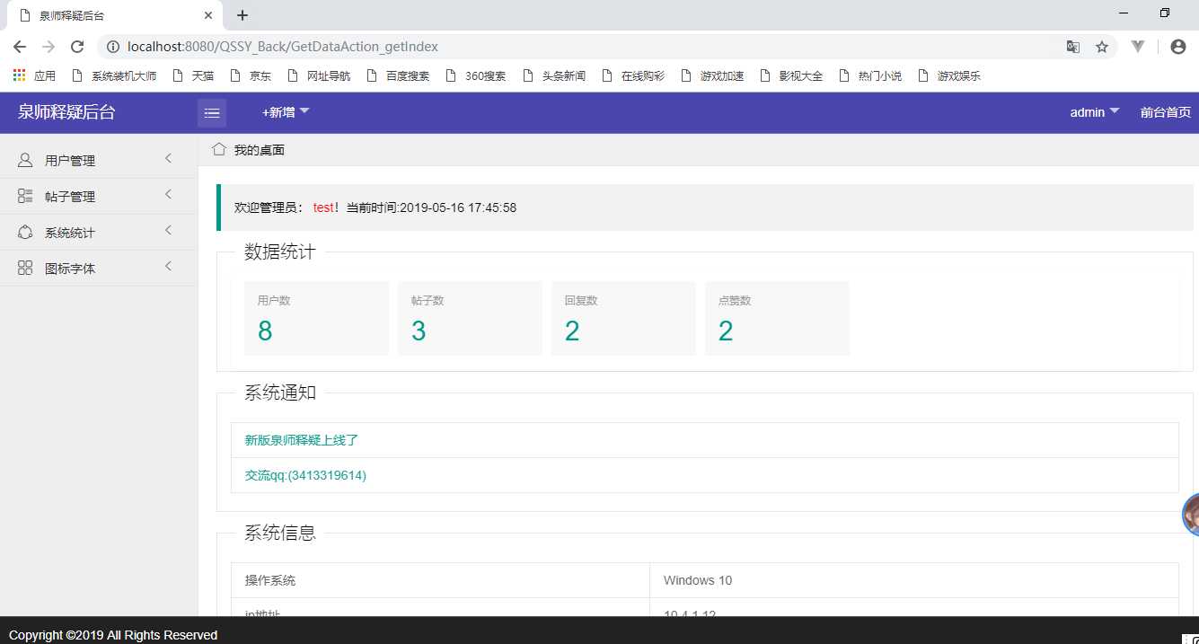Expand the 帖子管理 chevron

point(168,195)
